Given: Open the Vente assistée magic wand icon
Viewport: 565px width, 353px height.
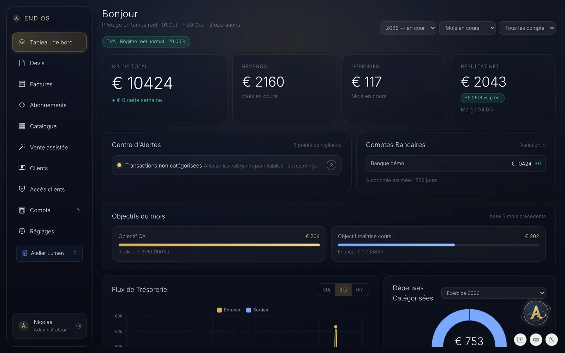Looking at the screenshot, I should click(x=22, y=147).
